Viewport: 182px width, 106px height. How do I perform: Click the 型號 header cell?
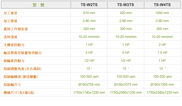(x=38, y=5)
